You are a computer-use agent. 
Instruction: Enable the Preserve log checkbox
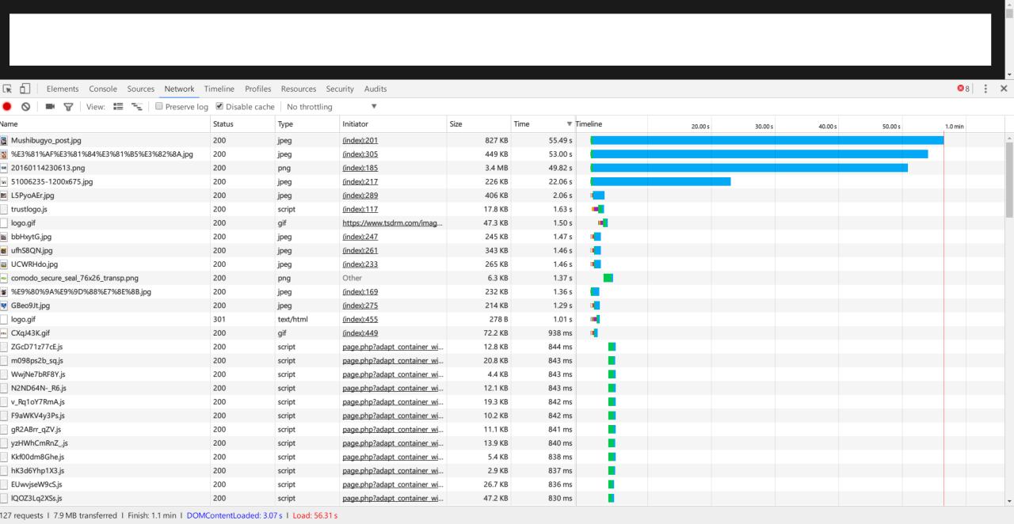coord(159,107)
